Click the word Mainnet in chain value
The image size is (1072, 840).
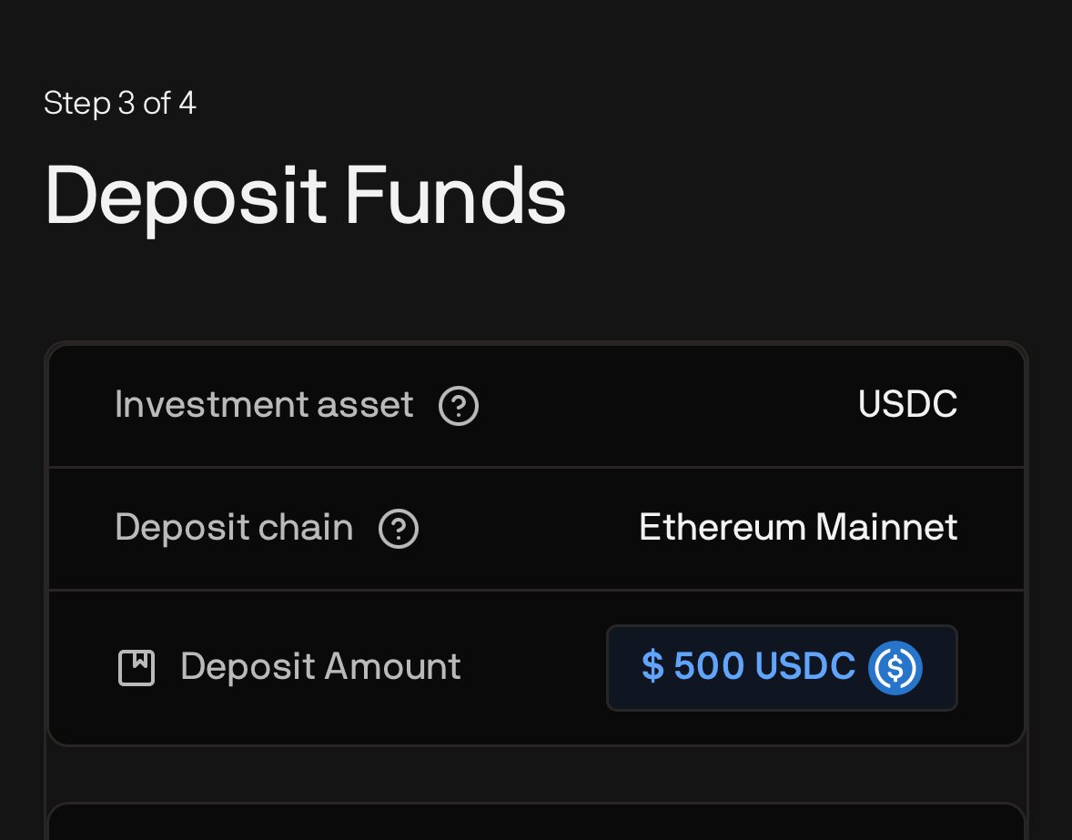point(885,528)
